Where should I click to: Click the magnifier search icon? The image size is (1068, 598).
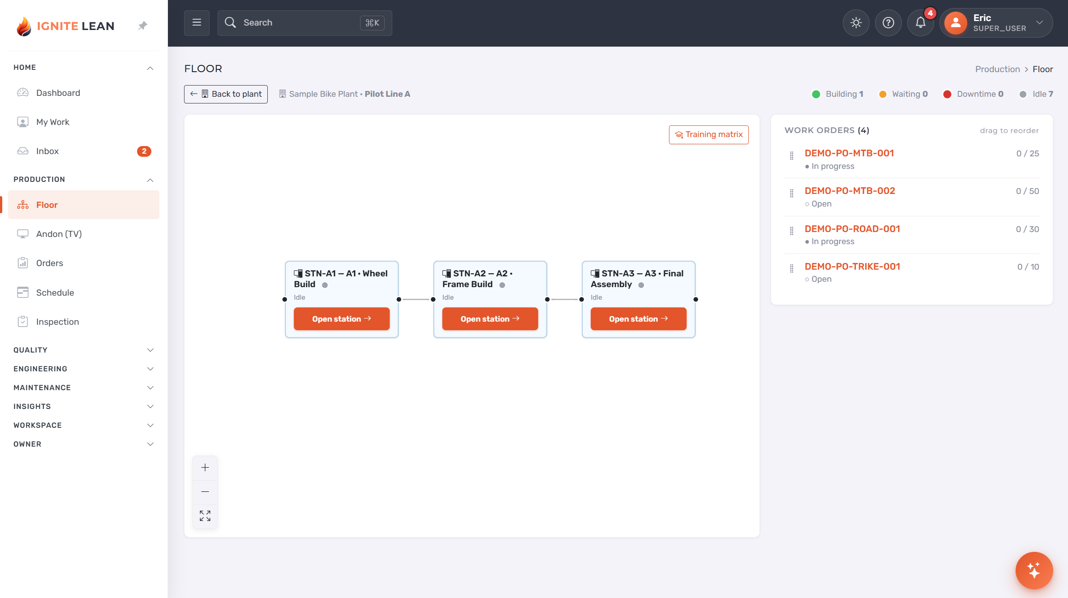tap(230, 22)
